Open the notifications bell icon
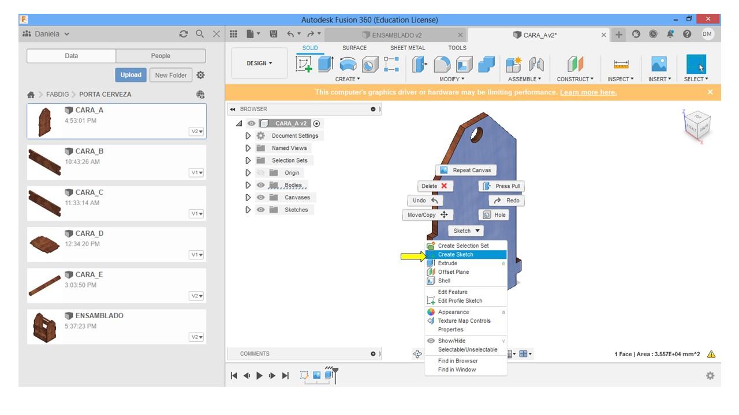The image size is (739, 415). click(x=670, y=35)
